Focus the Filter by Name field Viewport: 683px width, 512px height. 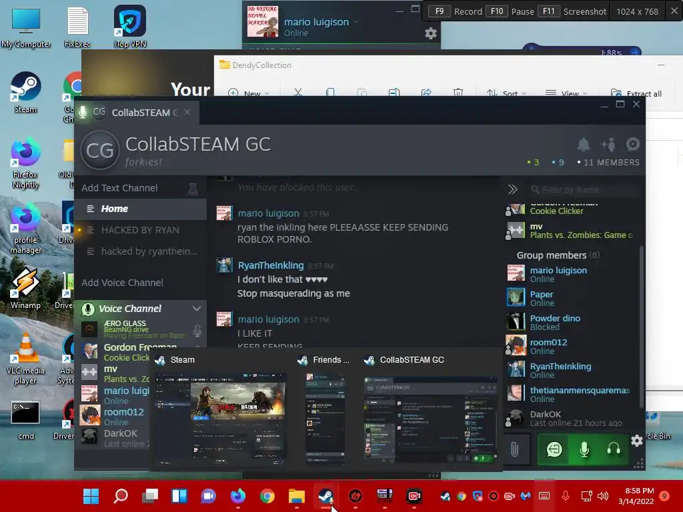pyautogui.click(x=584, y=189)
